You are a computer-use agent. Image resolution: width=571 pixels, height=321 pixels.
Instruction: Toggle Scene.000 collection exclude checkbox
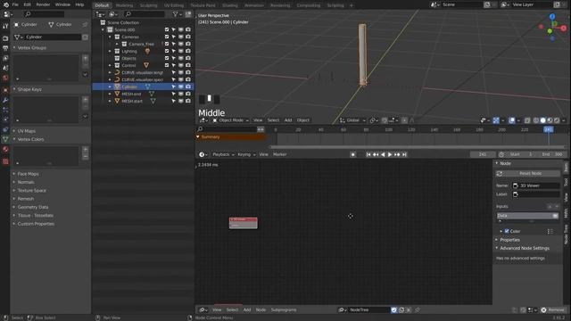pos(167,29)
